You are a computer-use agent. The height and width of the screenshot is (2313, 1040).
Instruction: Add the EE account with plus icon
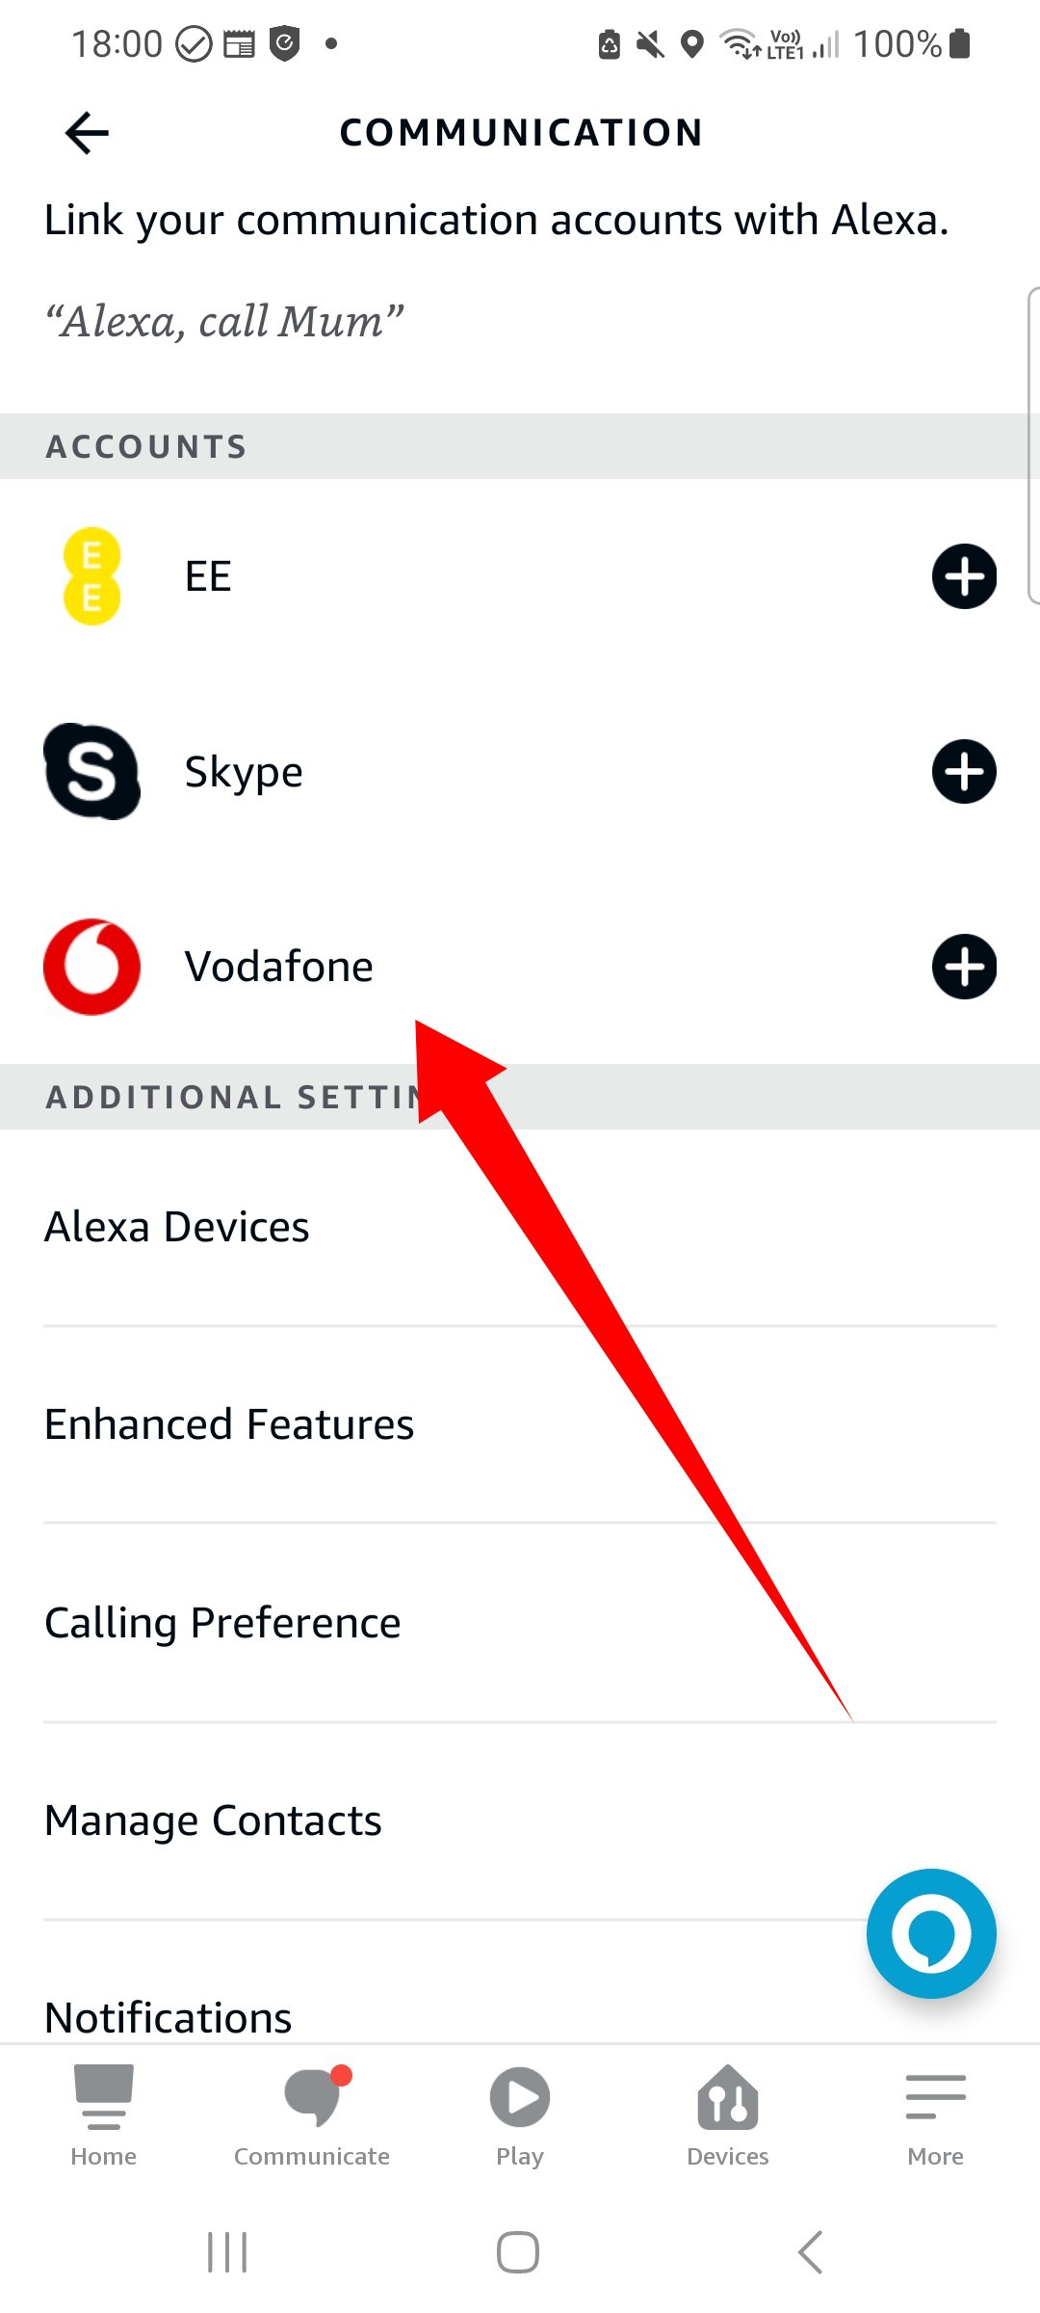[x=964, y=576]
